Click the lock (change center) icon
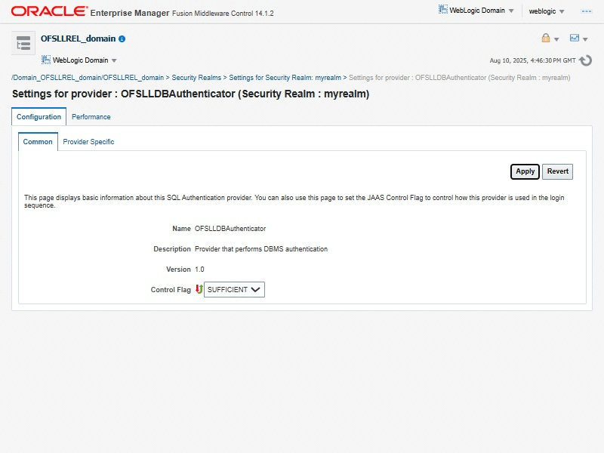The width and height of the screenshot is (604, 453). click(x=545, y=38)
